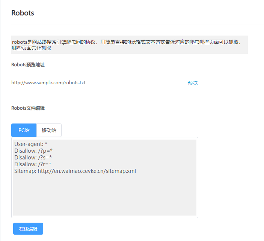Click the Disallow: /?r=* line

click(33, 164)
